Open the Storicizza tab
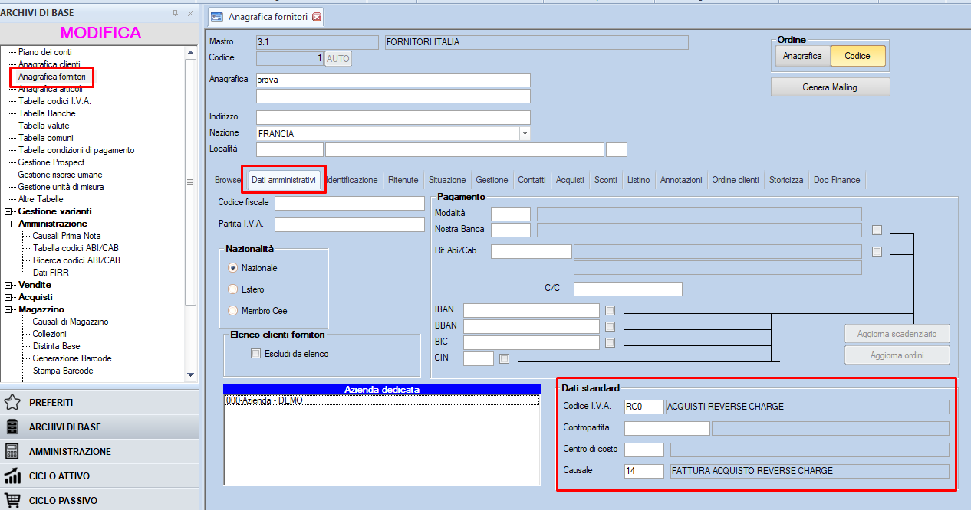971x510 pixels. (x=786, y=180)
